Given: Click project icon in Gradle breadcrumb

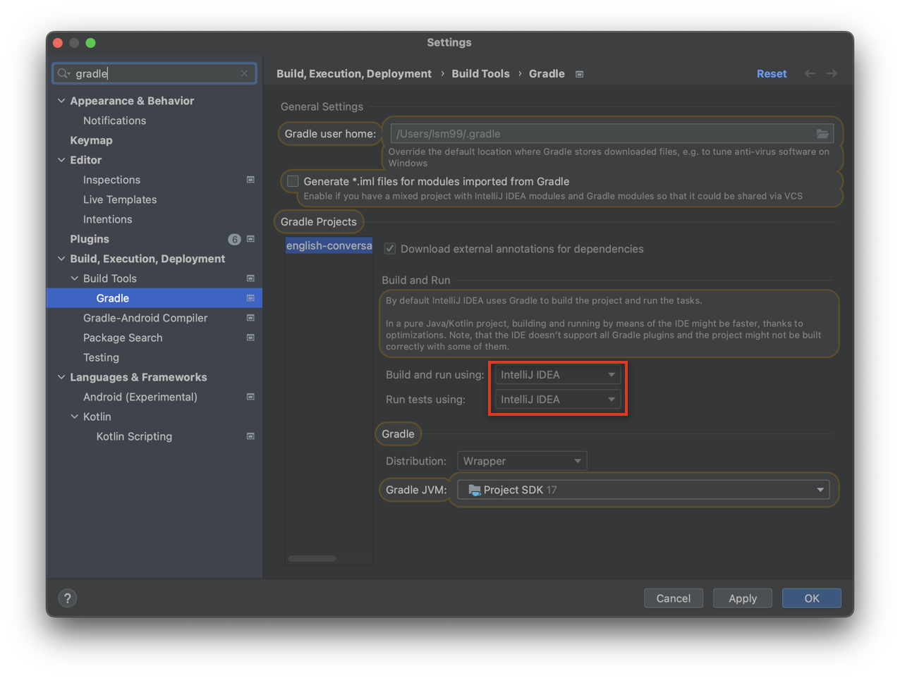Looking at the screenshot, I should [x=579, y=74].
